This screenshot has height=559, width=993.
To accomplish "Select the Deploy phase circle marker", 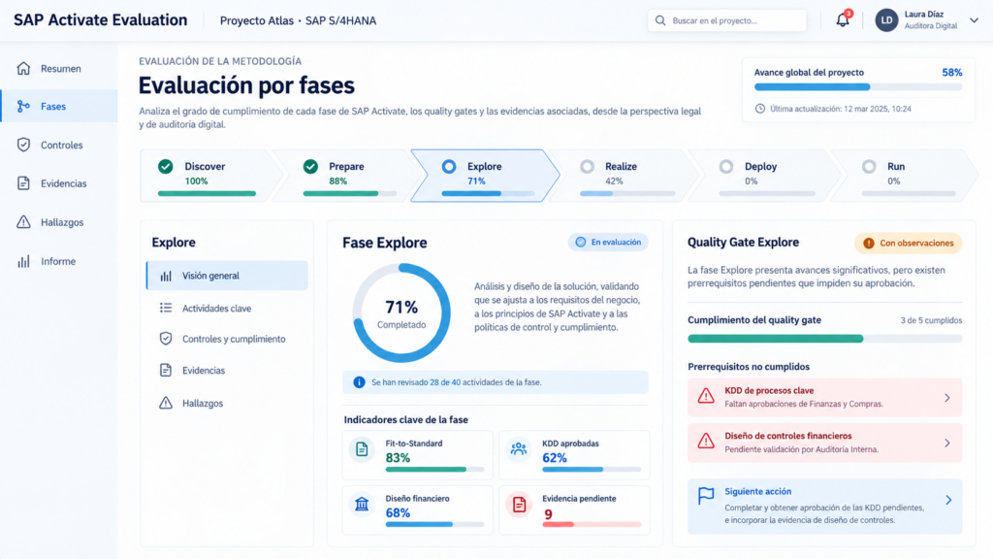I will click(x=726, y=167).
